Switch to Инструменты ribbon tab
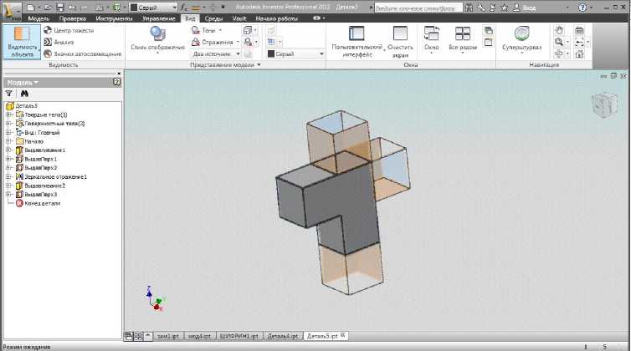631x351 pixels. pyautogui.click(x=114, y=18)
